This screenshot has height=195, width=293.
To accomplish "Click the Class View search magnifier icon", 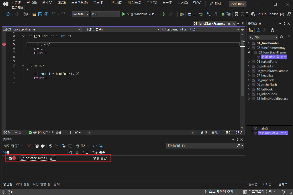I will pos(282,37).
